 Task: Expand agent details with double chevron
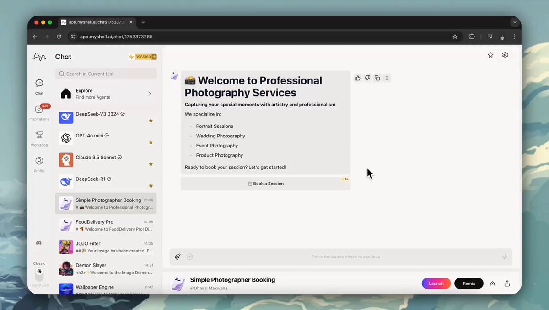pyautogui.click(x=493, y=284)
